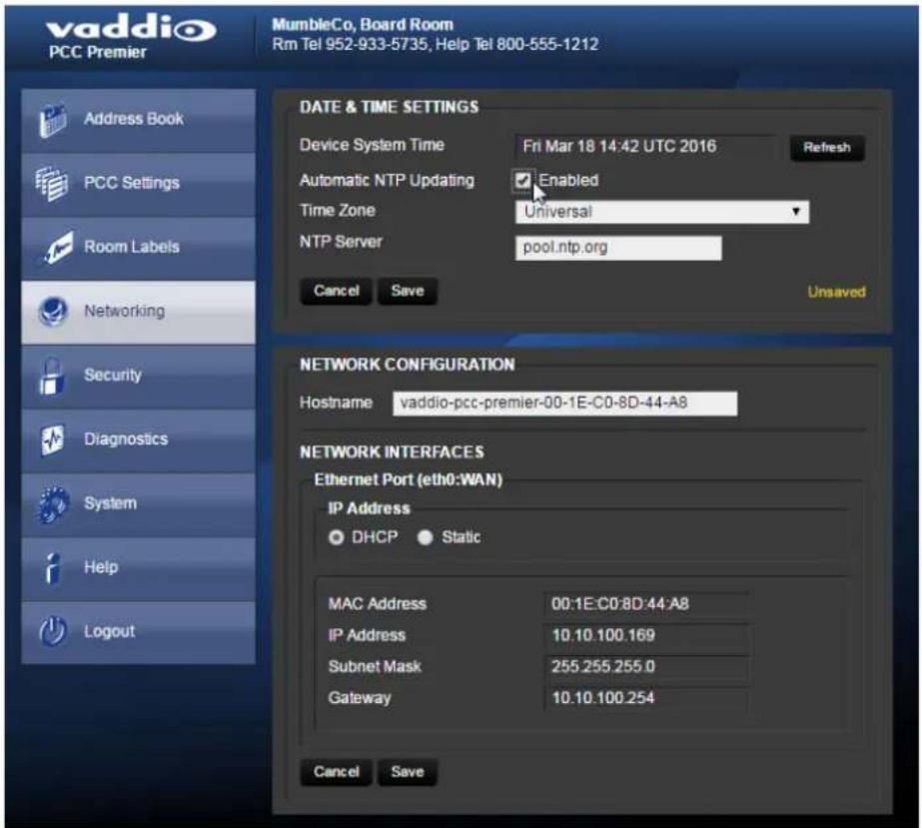Click the Automatic NTP Updating label
This screenshot has width=922, height=828.
387,181
